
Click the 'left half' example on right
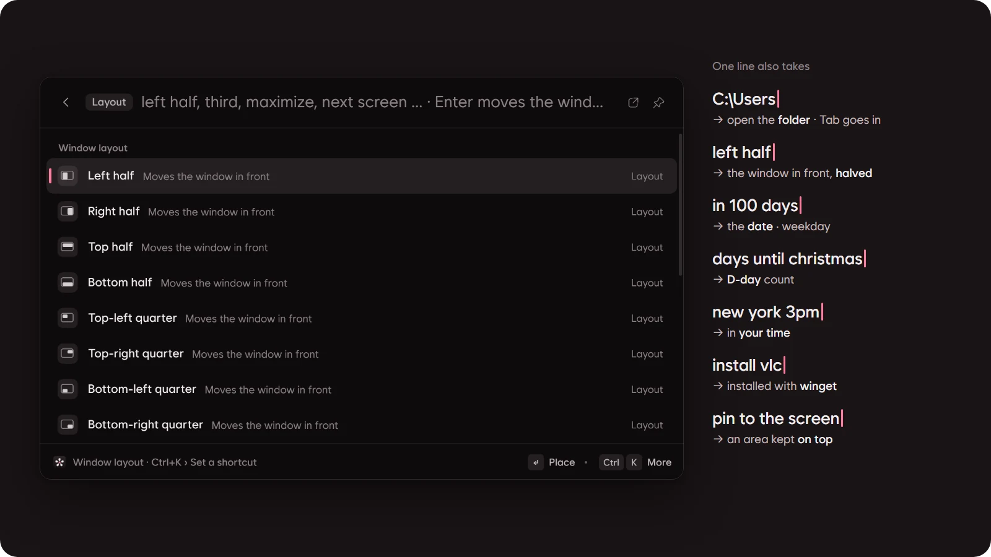741,152
